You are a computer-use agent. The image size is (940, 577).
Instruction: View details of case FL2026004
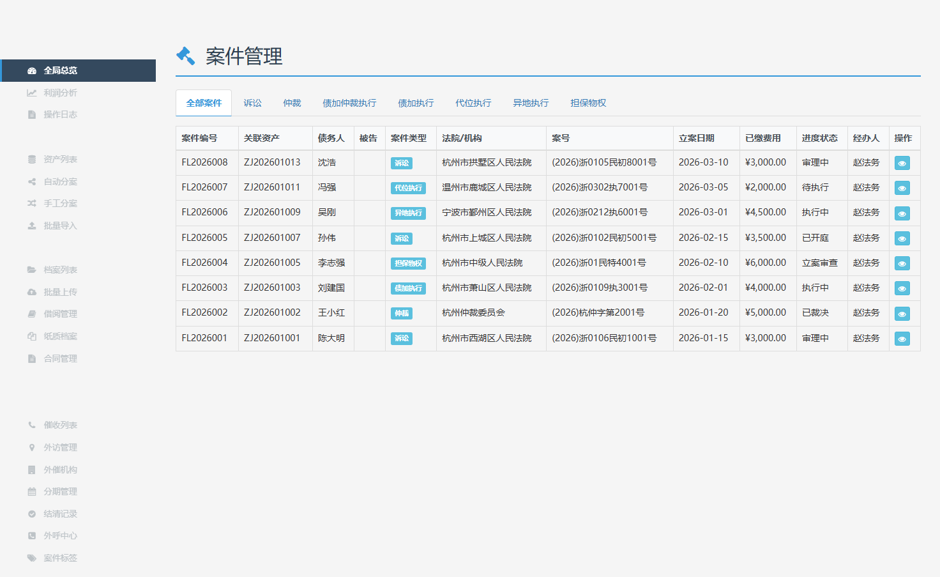point(902,263)
